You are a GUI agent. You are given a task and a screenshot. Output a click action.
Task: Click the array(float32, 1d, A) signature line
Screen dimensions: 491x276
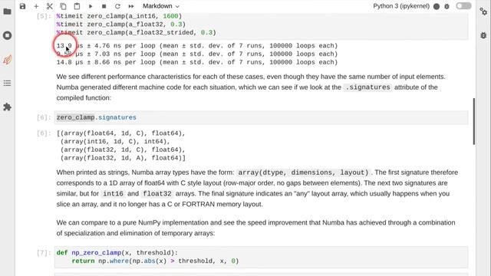[x=123, y=158]
